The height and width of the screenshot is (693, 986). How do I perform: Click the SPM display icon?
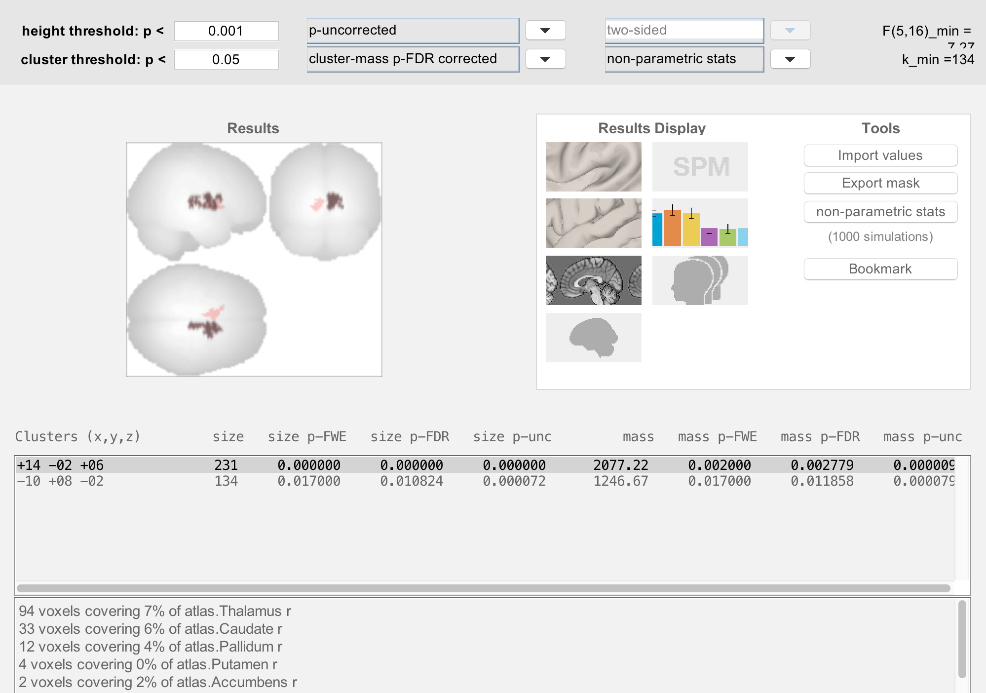700,167
